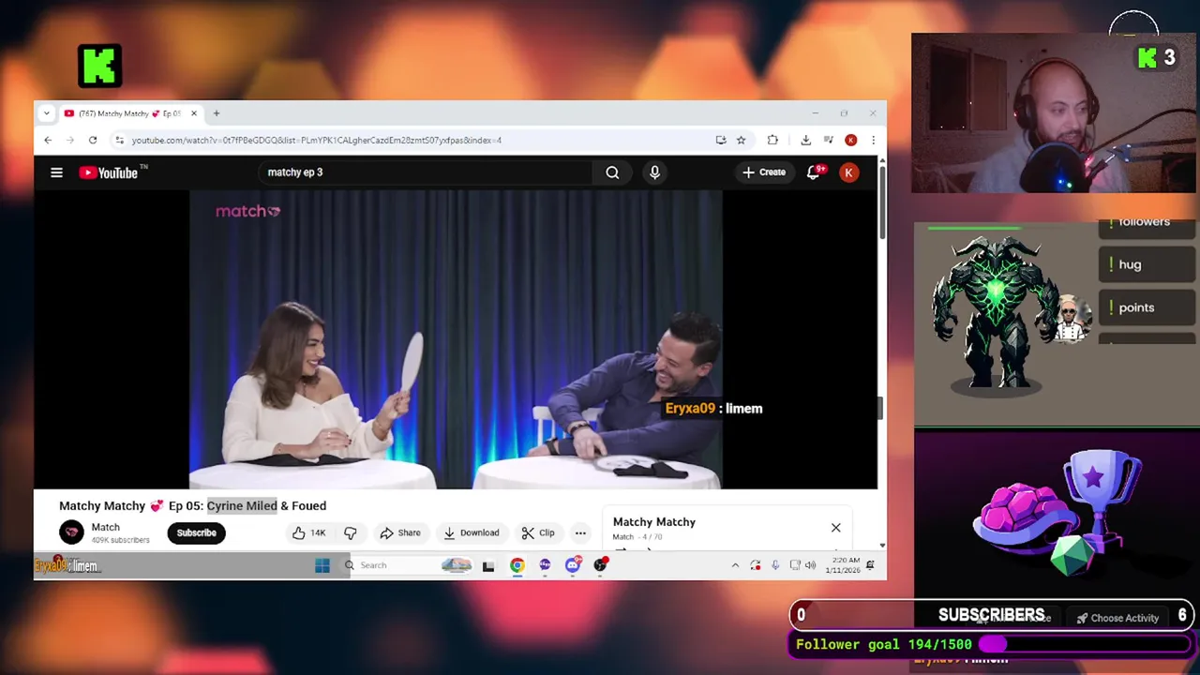1200x675 pixels.
Task: Click the YouTube search magnifier button
Action: 612,172
